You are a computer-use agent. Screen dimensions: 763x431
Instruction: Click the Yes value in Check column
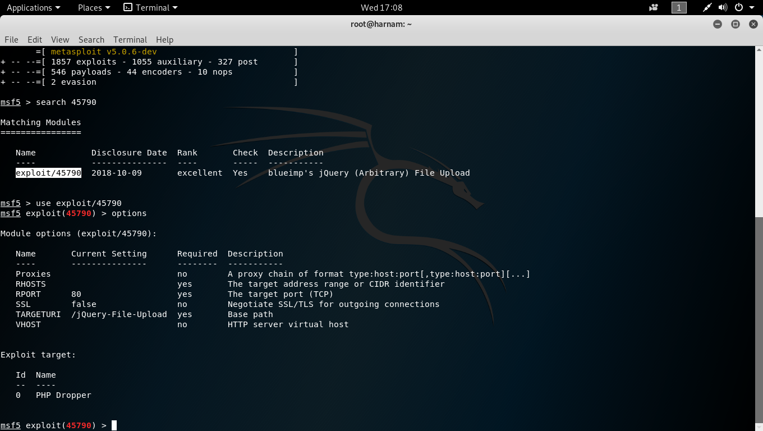pos(240,173)
